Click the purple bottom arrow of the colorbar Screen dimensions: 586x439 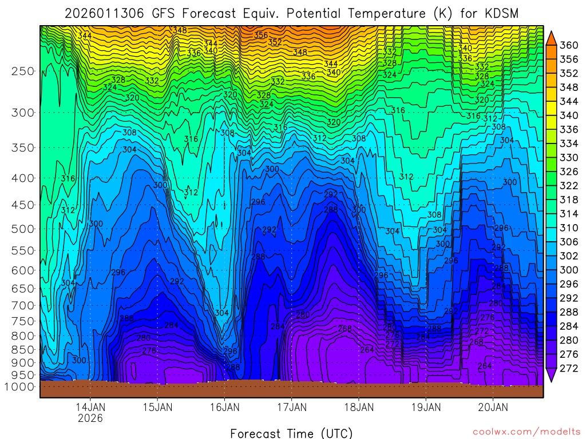551,375
